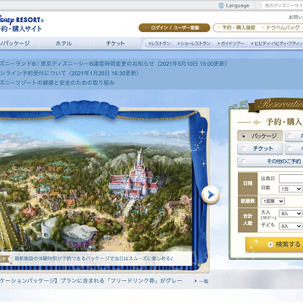Click the 出発日 date input field
303x303 pixels.
[291, 179]
